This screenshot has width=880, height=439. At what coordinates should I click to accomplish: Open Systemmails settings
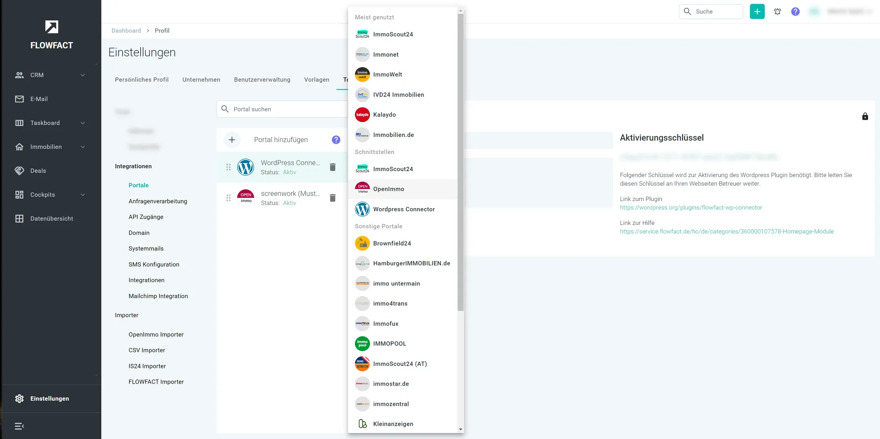pyautogui.click(x=146, y=249)
